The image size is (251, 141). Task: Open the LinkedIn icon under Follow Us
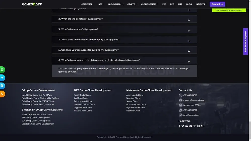tap(186, 126)
